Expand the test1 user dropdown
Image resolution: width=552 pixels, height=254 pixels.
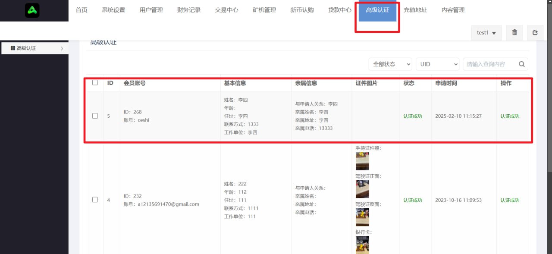(486, 33)
